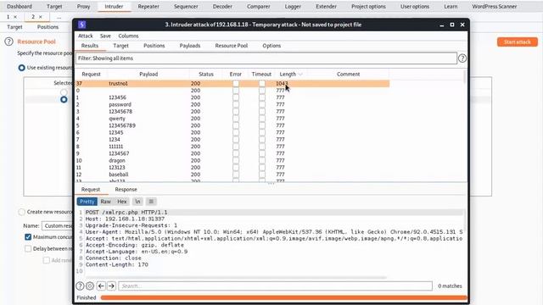The height and width of the screenshot is (305, 543).
Task: Open Dashboard tab in main window
Action: pyautogui.click(x=20, y=6)
